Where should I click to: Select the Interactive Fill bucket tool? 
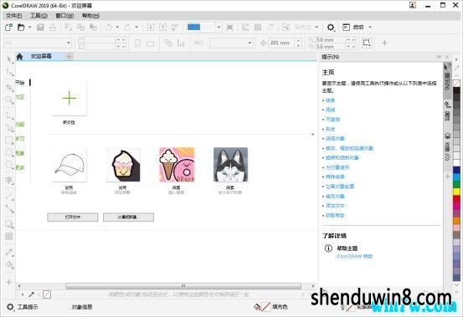[x=9, y=265]
